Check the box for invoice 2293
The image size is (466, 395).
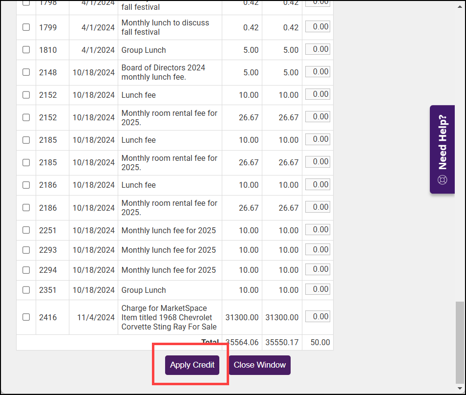pos(26,250)
